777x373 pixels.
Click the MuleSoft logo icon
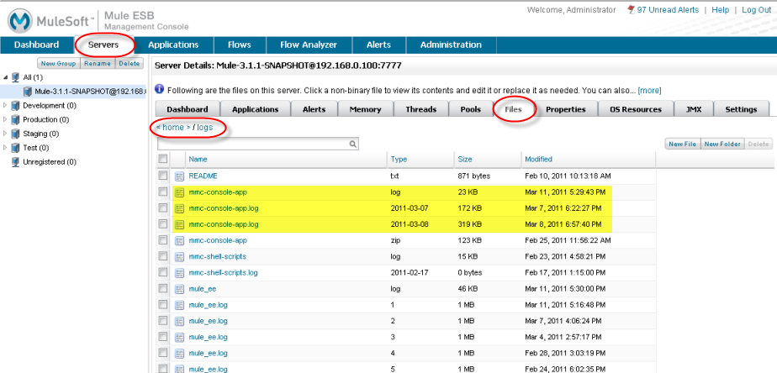tap(20, 21)
